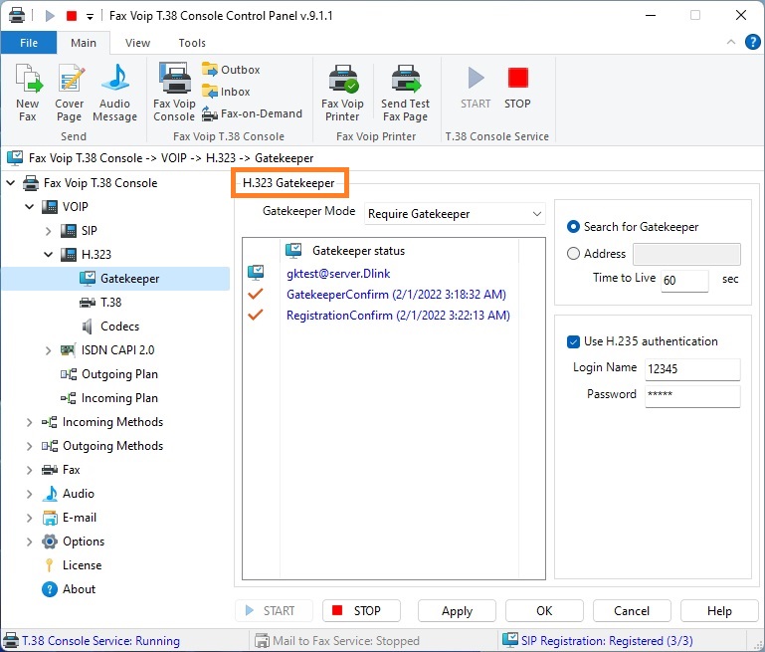
Task: Expand the Incoming Methods node
Action: 29,422
